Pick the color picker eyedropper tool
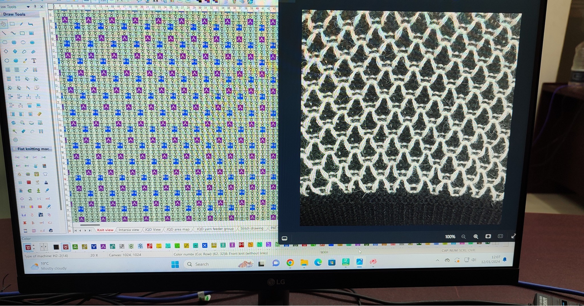584x306 pixels. [x=25, y=61]
